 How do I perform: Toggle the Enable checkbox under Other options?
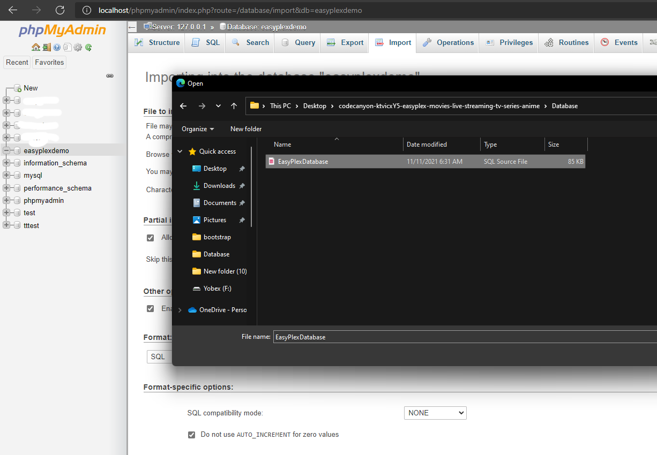pos(151,308)
